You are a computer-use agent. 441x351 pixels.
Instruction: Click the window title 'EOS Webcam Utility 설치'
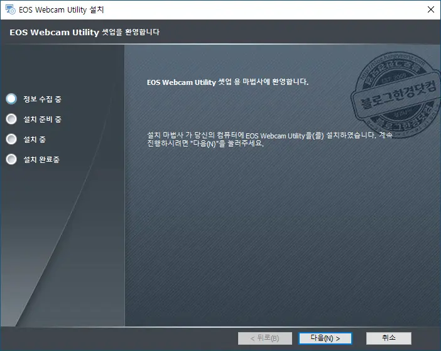click(x=62, y=10)
